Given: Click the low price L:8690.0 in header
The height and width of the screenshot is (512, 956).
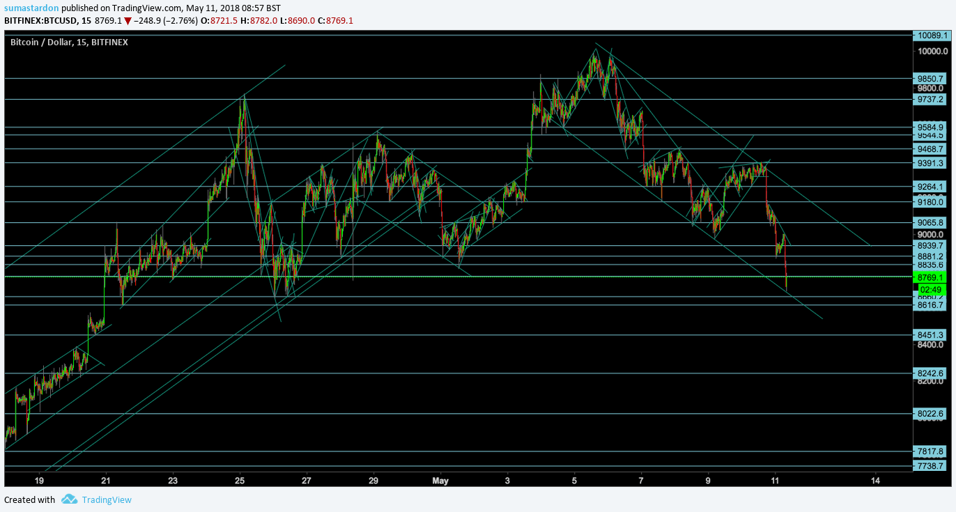Looking at the screenshot, I should point(296,20).
